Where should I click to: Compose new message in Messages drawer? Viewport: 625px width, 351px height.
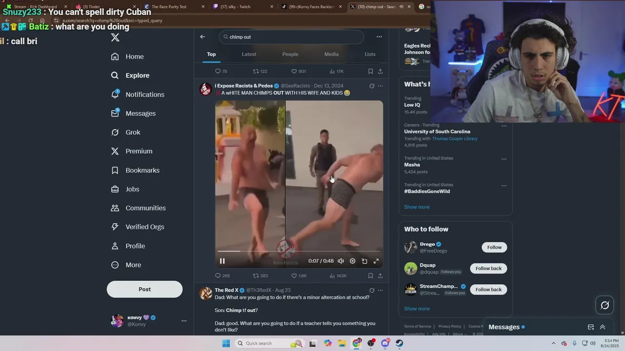click(x=591, y=327)
